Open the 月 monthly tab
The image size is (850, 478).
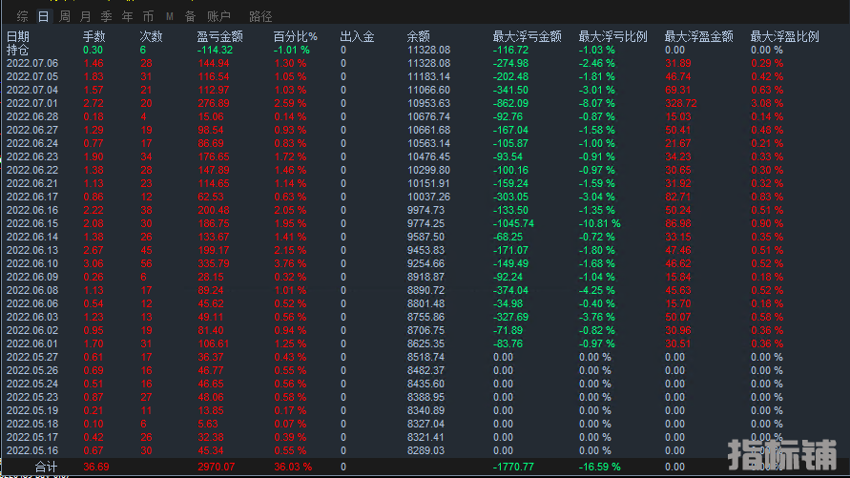click(x=85, y=16)
